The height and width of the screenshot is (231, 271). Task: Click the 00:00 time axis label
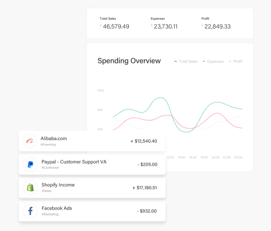click(238, 157)
